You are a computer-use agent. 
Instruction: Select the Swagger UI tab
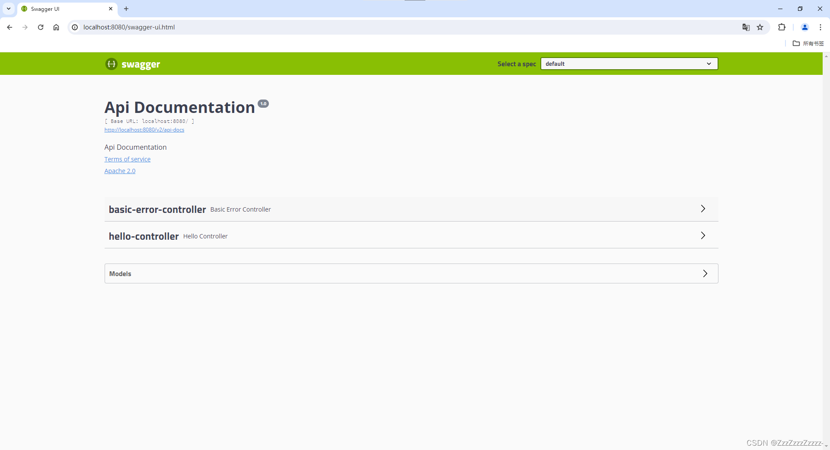pos(67,9)
